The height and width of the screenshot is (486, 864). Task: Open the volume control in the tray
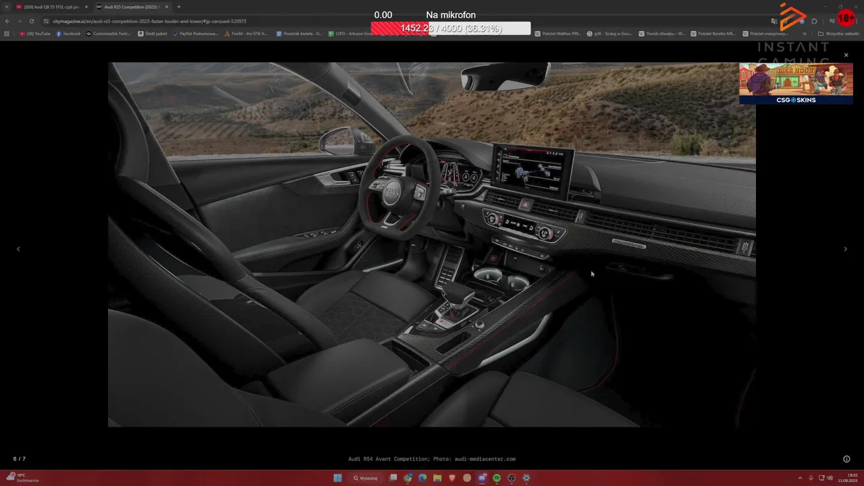pos(830,478)
